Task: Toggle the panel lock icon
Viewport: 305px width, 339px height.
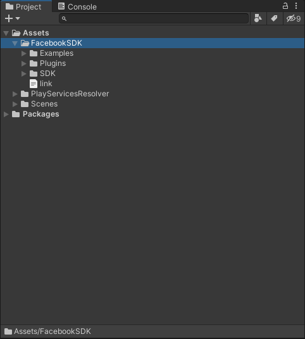Action: pyautogui.click(x=285, y=6)
